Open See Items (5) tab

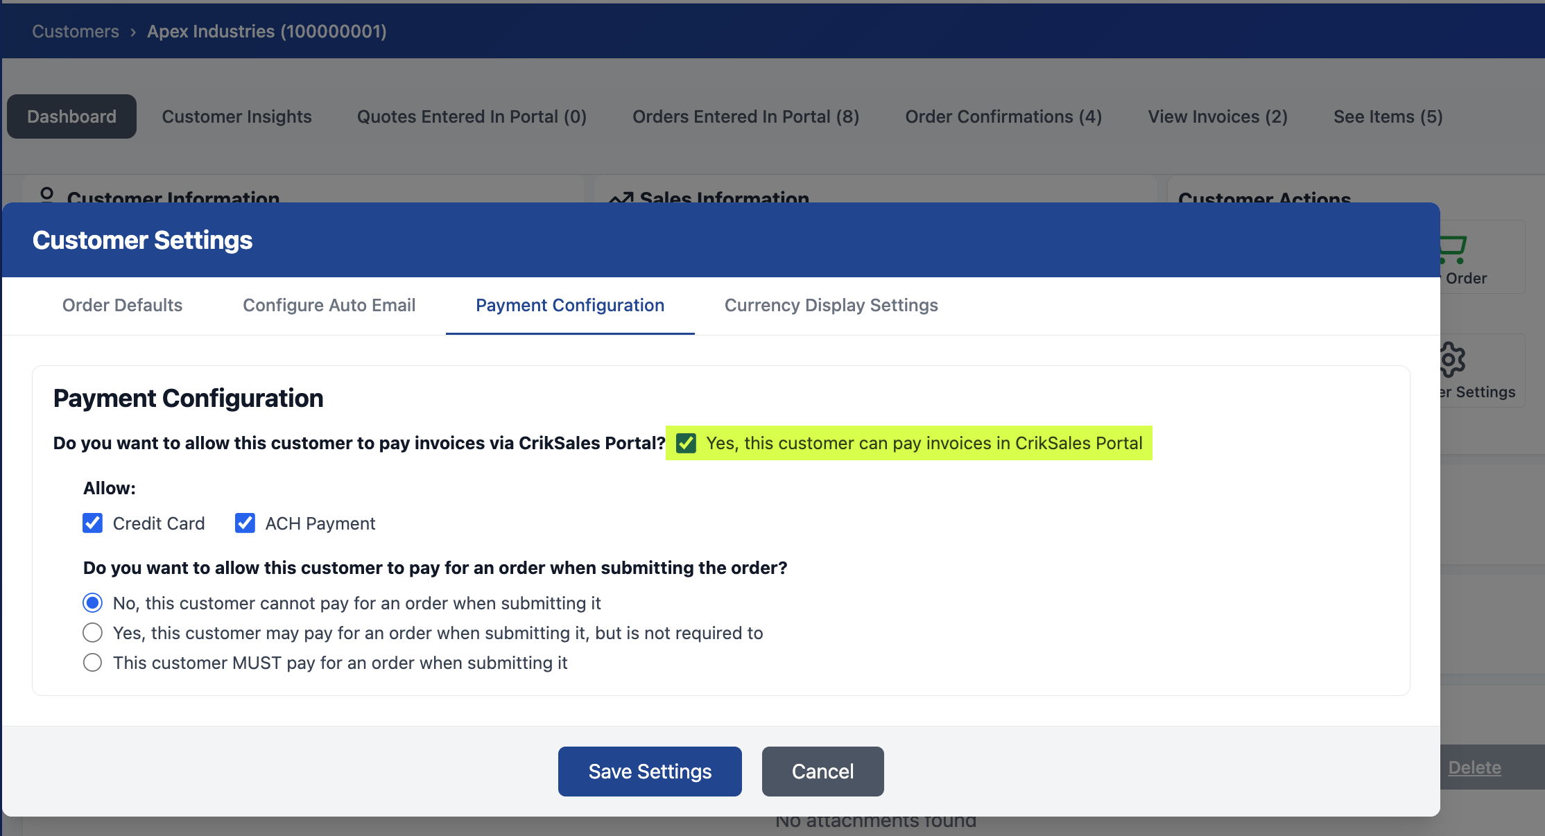tap(1388, 116)
